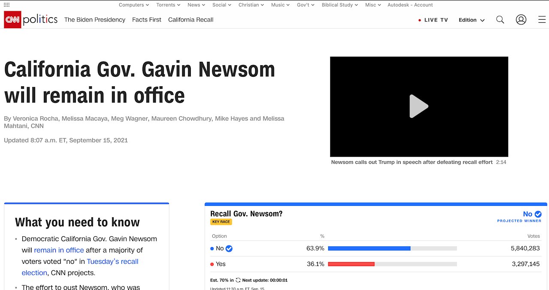Viewport: 549px width, 290px height.
Task: Open the hamburger menu icon
Action: [x=542, y=20]
